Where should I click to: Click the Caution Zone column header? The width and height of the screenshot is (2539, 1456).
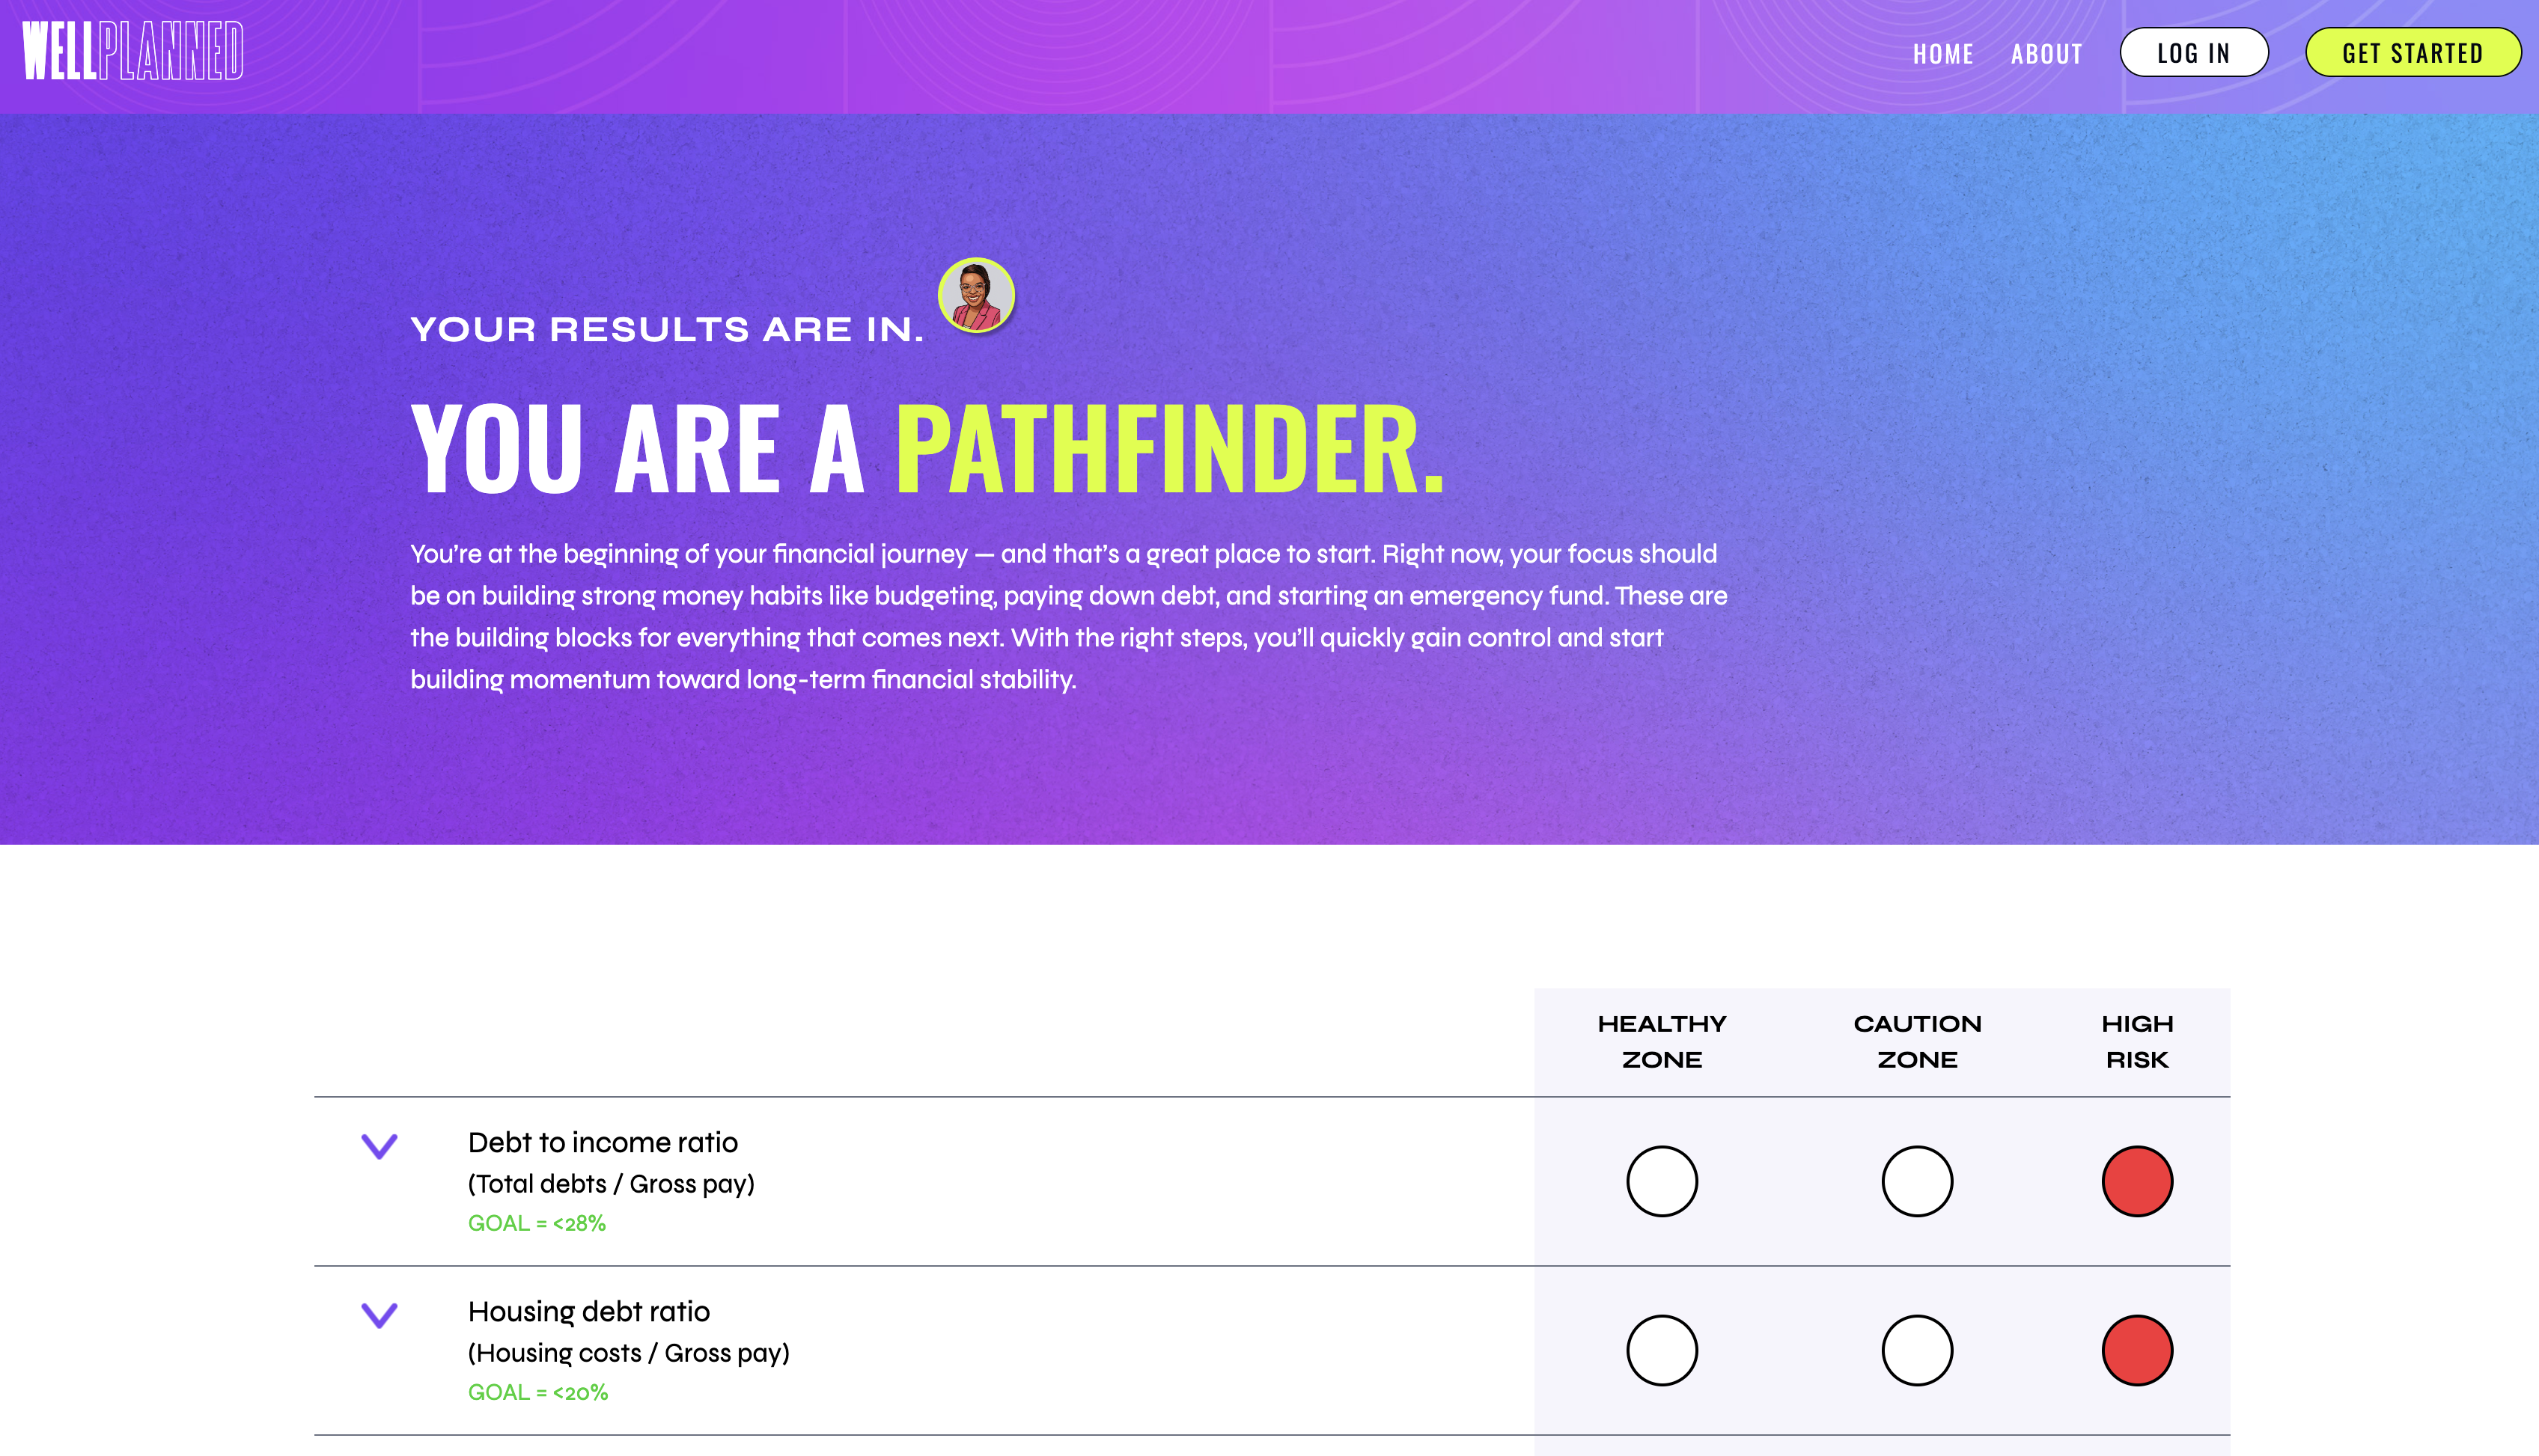click(x=1917, y=1041)
